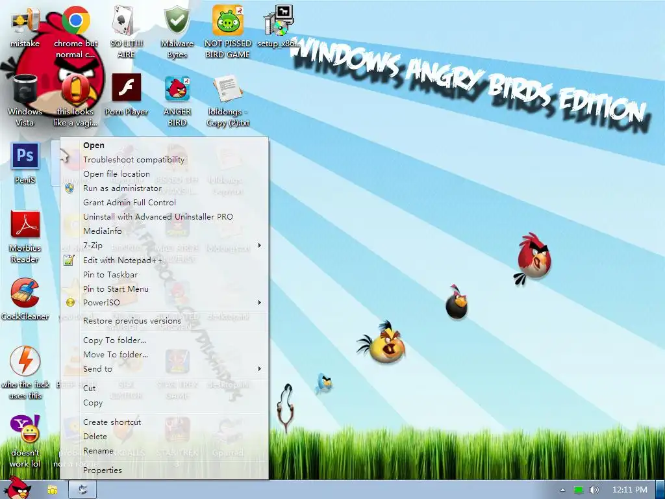Click the 12:11 PM taskbar clock
The image size is (665, 499).
629,490
